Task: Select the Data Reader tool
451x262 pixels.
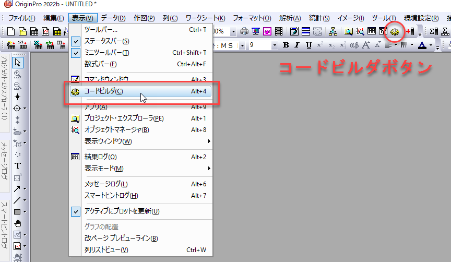Action: point(17,109)
